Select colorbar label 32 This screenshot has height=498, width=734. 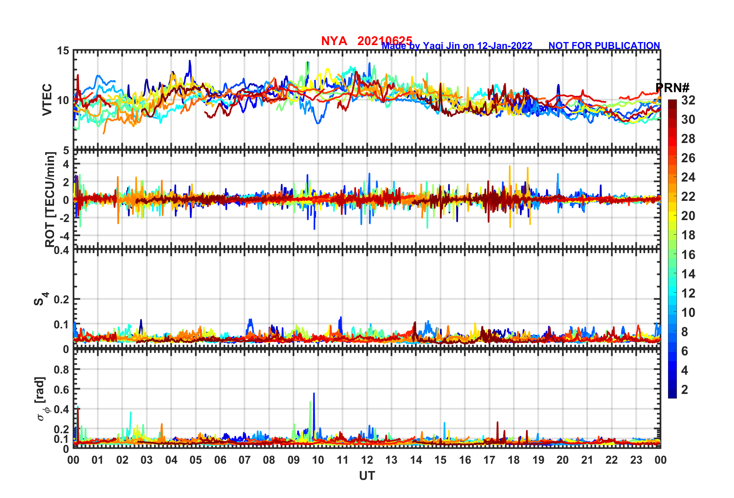point(688,100)
